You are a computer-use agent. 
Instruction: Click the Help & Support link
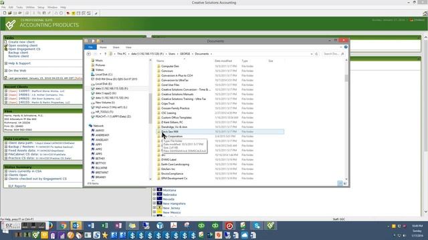[19, 63]
